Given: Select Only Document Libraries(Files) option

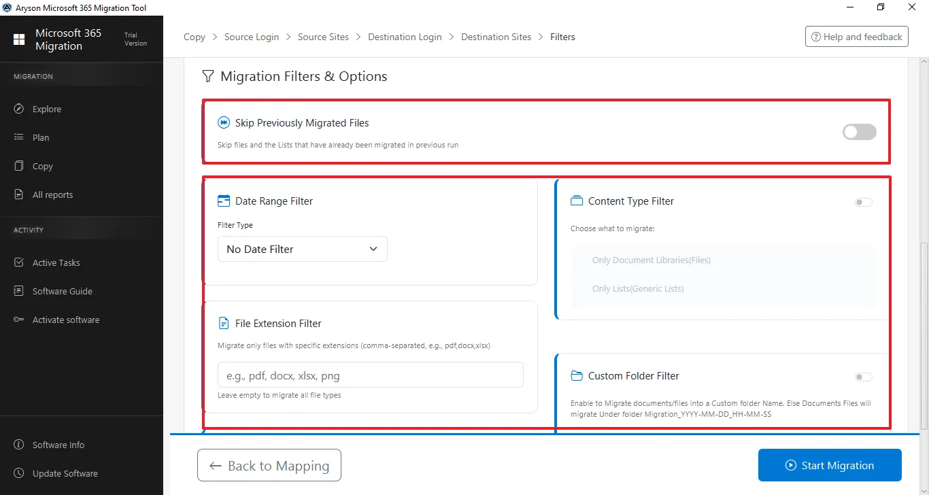Looking at the screenshot, I should click(583, 260).
